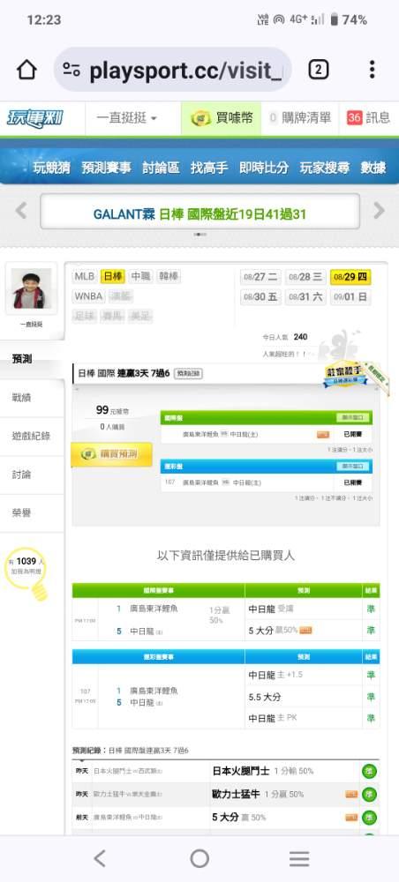The image size is (399, 882).
Task: Open the 購牌清單 purchase list
Action: (300, 118)
